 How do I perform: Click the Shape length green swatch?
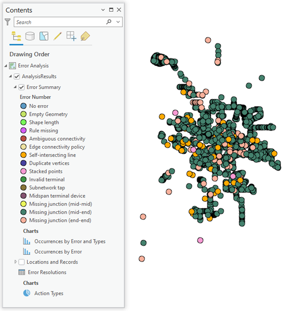click(23, 122)
